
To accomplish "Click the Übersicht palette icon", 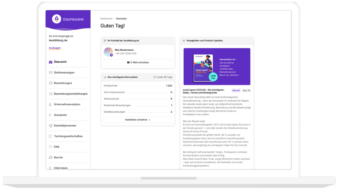I will [50, 62].
